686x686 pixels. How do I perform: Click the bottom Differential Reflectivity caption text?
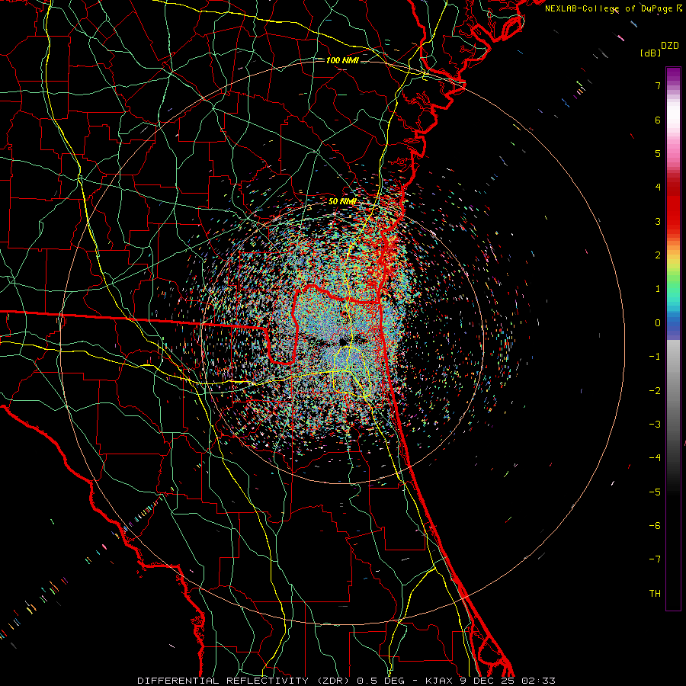346,681
